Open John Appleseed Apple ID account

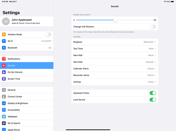27,21
